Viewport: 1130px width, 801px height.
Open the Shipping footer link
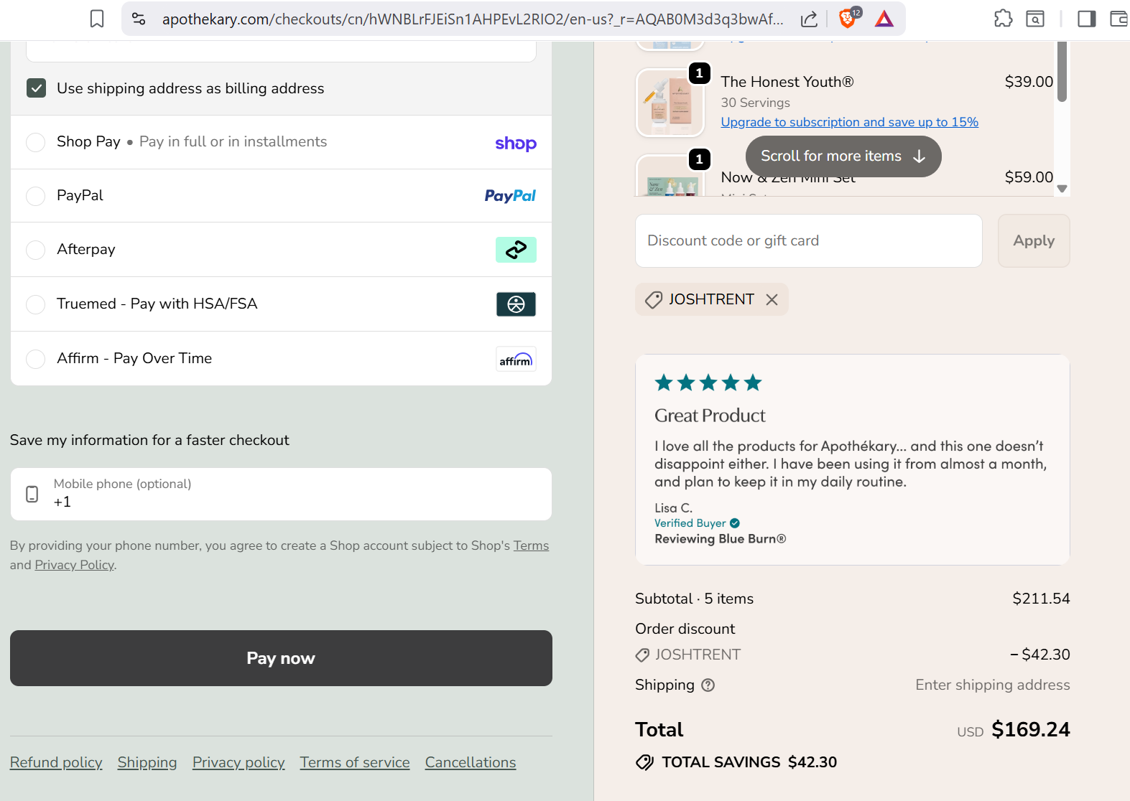click(147, 762)
